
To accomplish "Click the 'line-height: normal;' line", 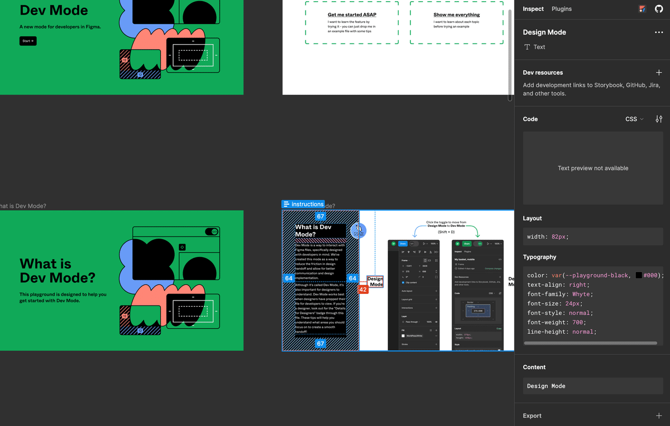I will pyautogui.click(x=562, y=332).
